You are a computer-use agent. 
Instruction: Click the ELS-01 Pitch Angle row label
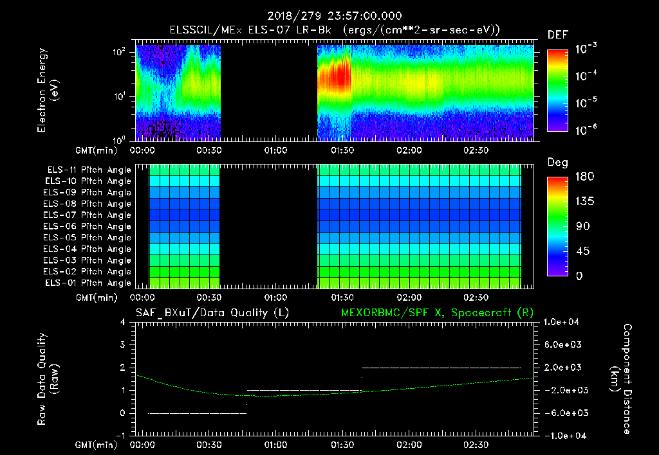point(88,283)
